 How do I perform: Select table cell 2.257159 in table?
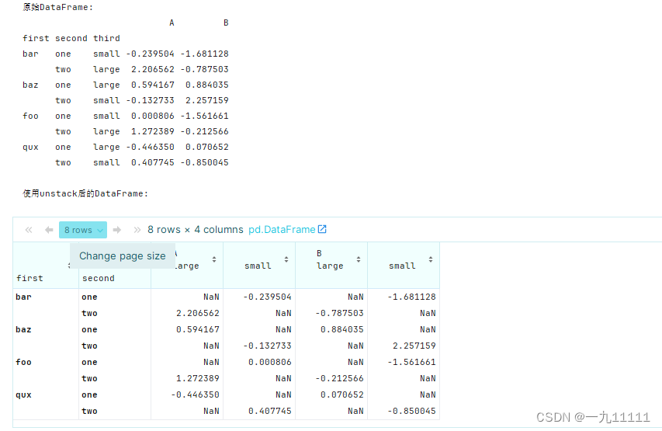click(414, 346)
